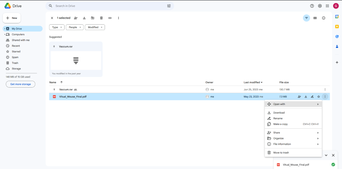
Task: Clear selection with the X icon
Action: [x=52, y=18]
